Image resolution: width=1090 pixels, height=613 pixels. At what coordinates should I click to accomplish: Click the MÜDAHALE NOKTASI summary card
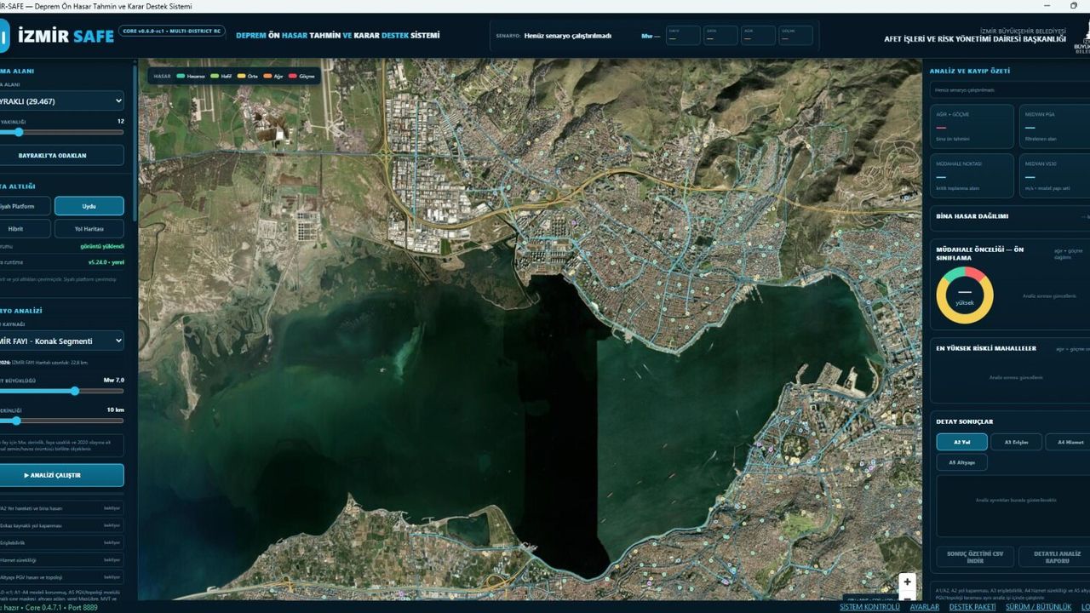point(972,175)
